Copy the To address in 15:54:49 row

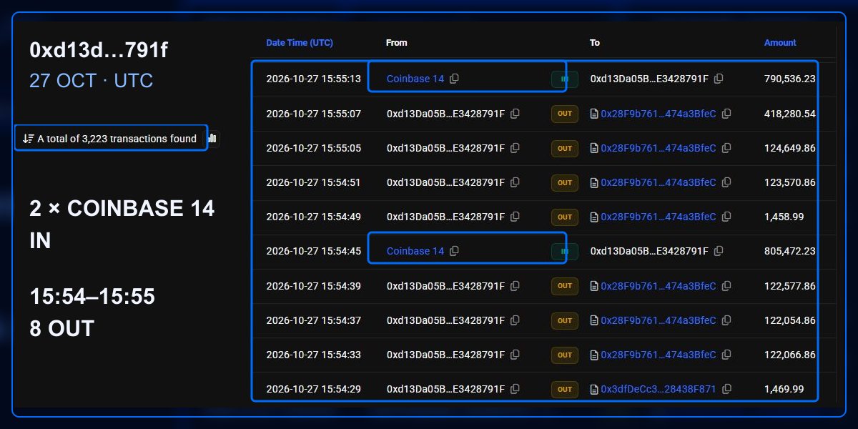click(x=726, y=217)
